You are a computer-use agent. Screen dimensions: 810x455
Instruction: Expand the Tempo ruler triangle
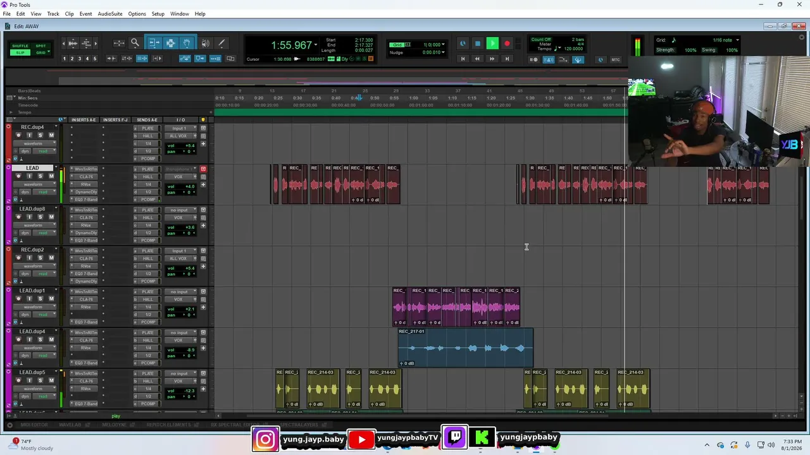(x=11, y=112)
